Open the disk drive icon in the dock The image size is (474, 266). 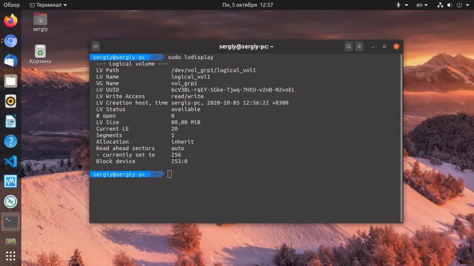click(11, 242)
